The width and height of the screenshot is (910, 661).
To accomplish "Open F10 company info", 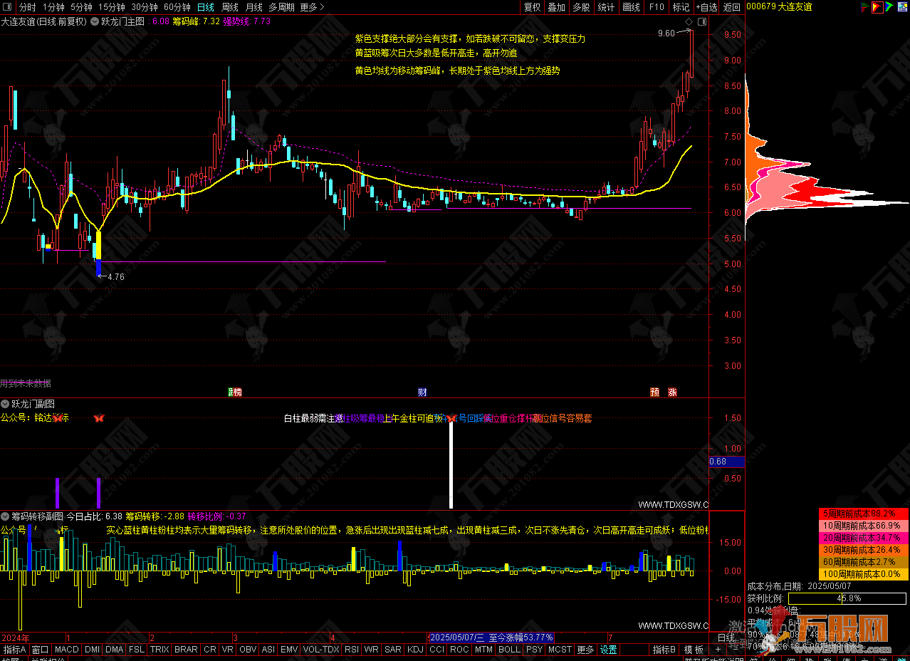I will tap(657, 7).
